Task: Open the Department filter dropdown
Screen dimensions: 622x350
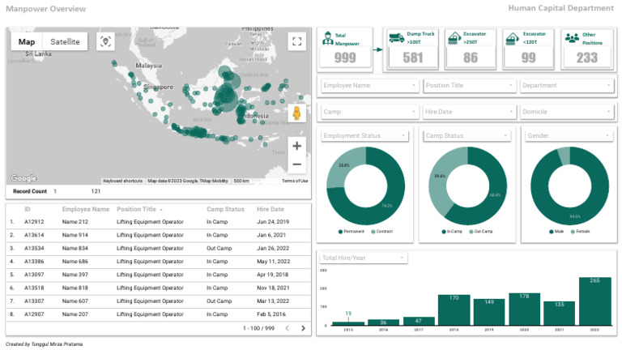Action: coord(568,85)
